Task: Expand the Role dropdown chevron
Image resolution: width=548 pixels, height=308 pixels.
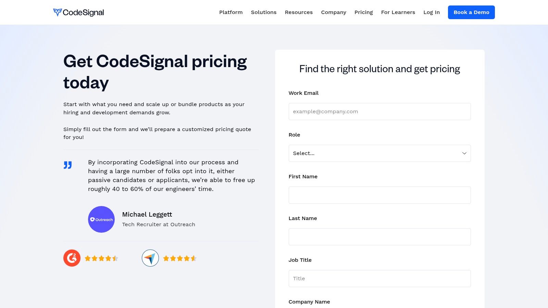Action: click(x=464, y=153)
